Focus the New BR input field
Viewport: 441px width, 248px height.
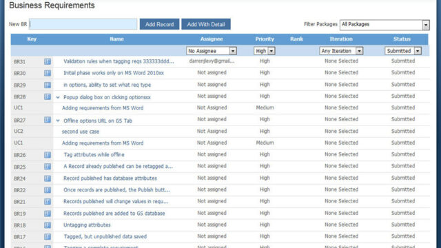(83, 24)
